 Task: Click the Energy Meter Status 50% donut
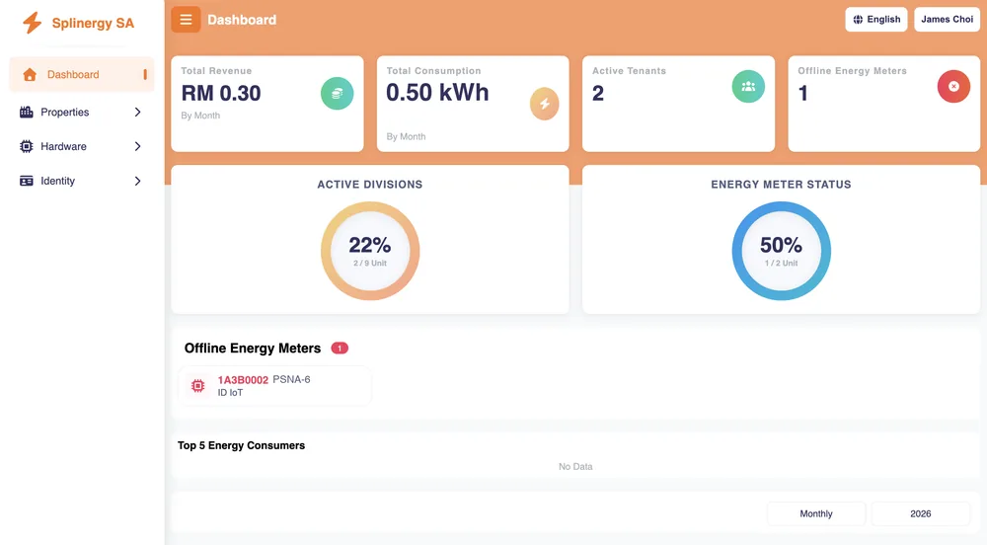[781, 251]
